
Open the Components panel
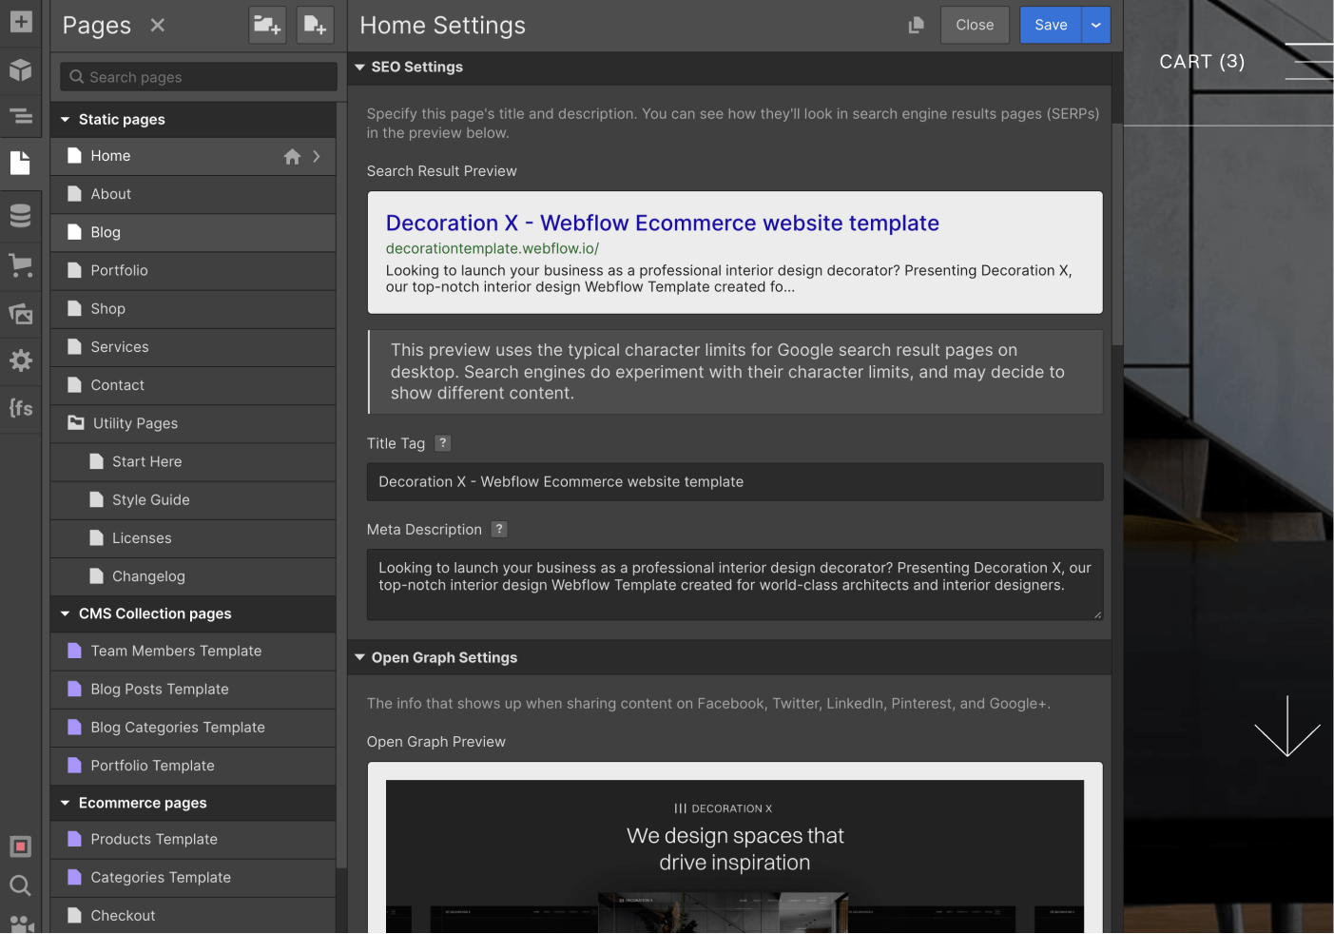coord(20,70)
